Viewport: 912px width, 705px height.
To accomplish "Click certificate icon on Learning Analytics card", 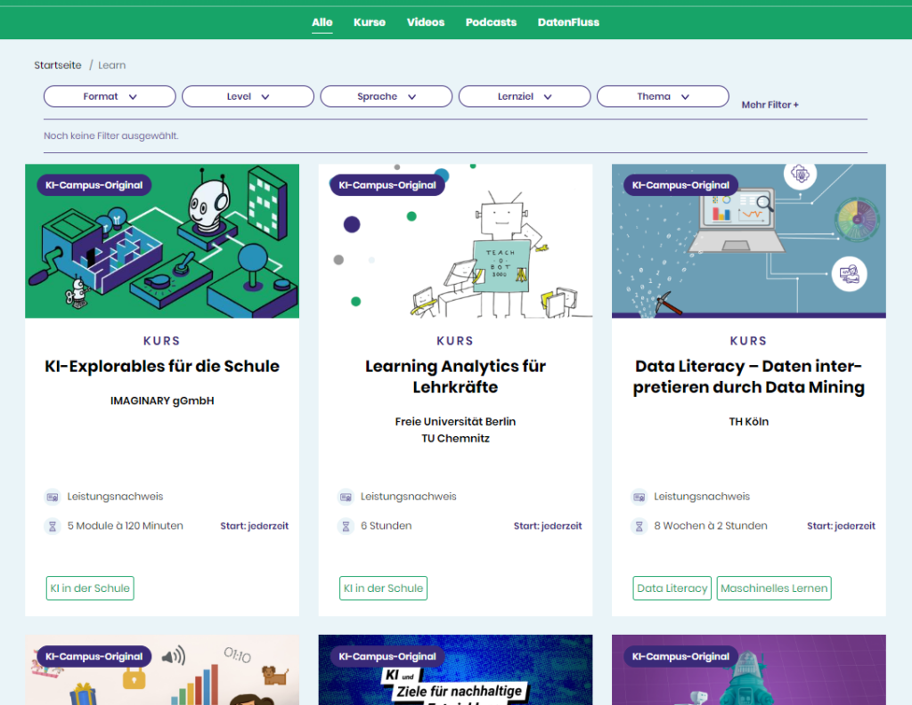I will [x=346, y=497].
